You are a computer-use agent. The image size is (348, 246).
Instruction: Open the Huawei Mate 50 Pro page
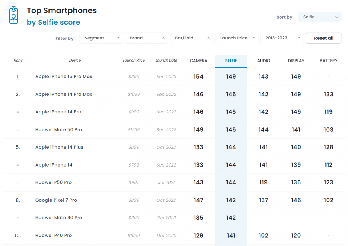59,130
